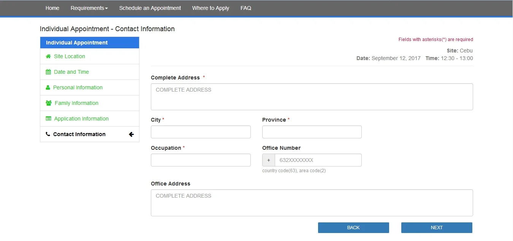Select Contact Information step label
This screenshot has height=241, width=513.
(79, 134)
